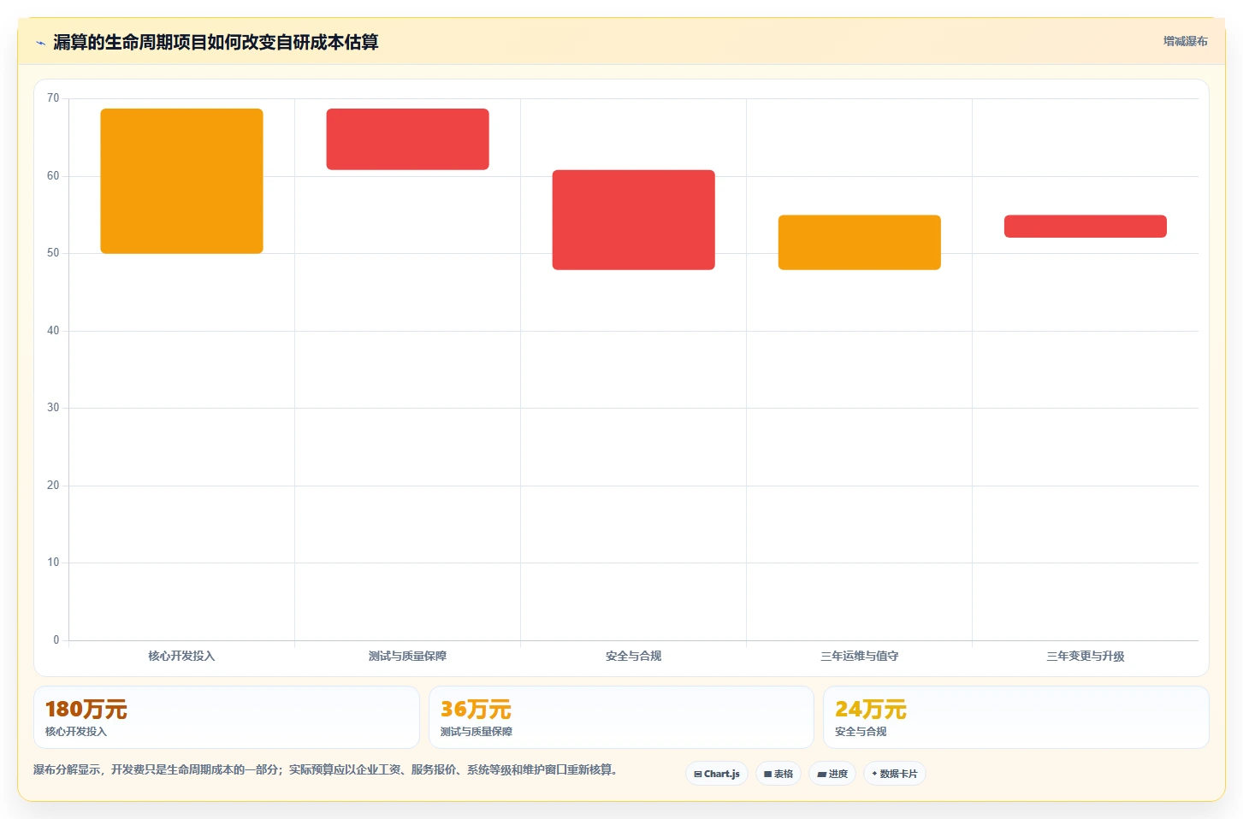This screenshot has height=819, width=1243.
Task: Click the footer note starting 瀑布分解显示
Action: click(x=325, y=770)
